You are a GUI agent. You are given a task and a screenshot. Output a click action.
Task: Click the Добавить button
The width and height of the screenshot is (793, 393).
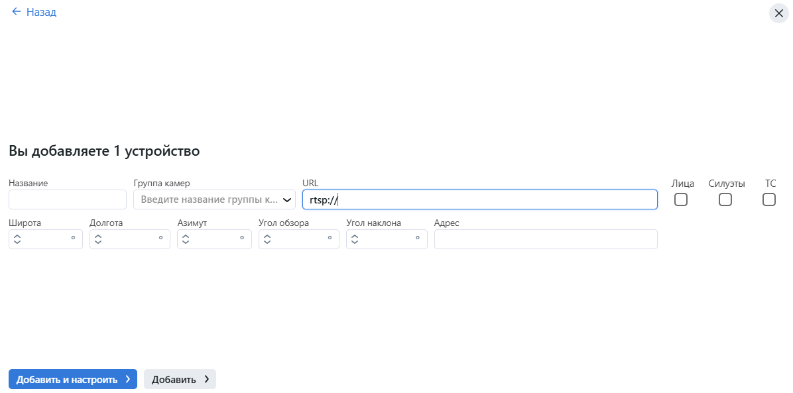pyautogui.click(x=172, y=378)
